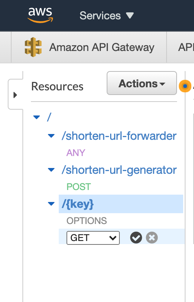Click Amazon API Gateway breadcrumb text
This screenshot has height=302, width=194.
pyautogui.click(x=102, y=48)
